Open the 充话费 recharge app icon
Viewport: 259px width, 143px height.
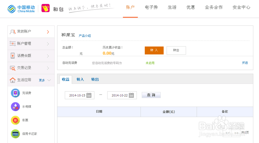pyautogui.click(x=15, y=93)
